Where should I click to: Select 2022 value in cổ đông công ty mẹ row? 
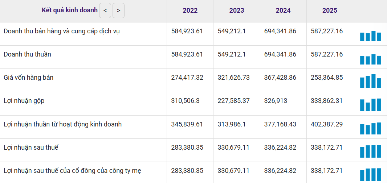[187, 171]
